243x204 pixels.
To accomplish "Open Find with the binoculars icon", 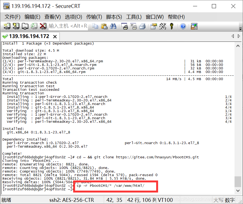I will coord(113,26).
